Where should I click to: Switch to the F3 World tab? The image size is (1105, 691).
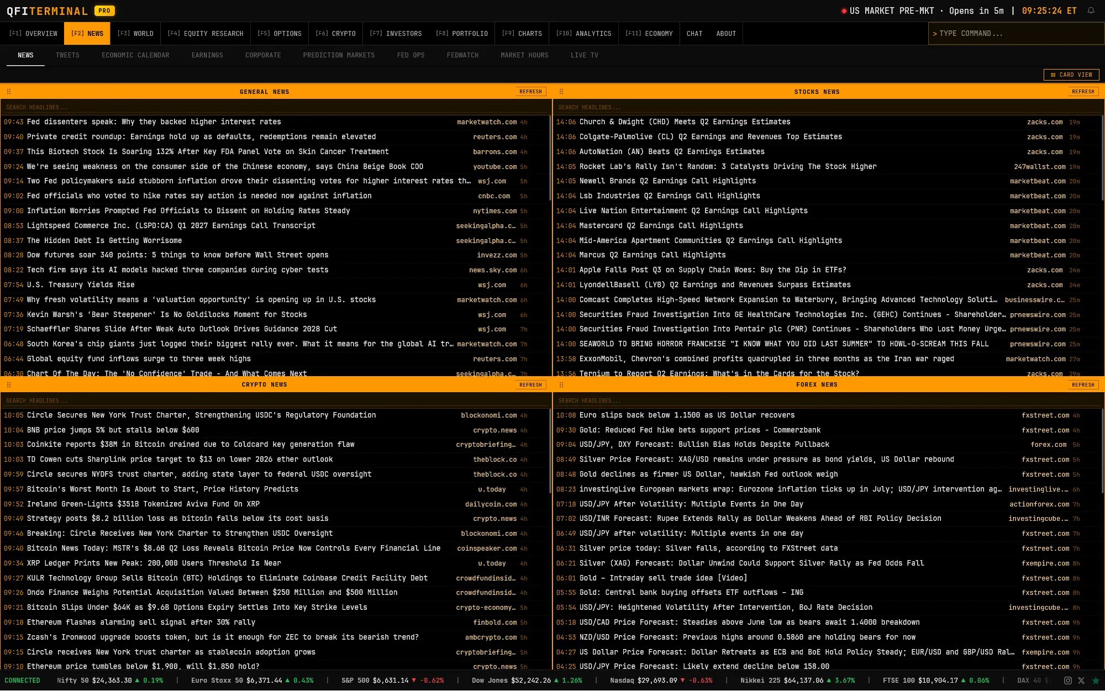(x=135, y=34)
